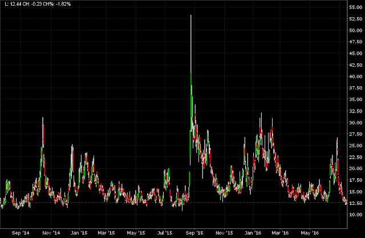
Task: Click the 15.00 price axis label
Action: (356, 192)
